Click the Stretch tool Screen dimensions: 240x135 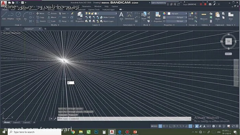[41, 21]
